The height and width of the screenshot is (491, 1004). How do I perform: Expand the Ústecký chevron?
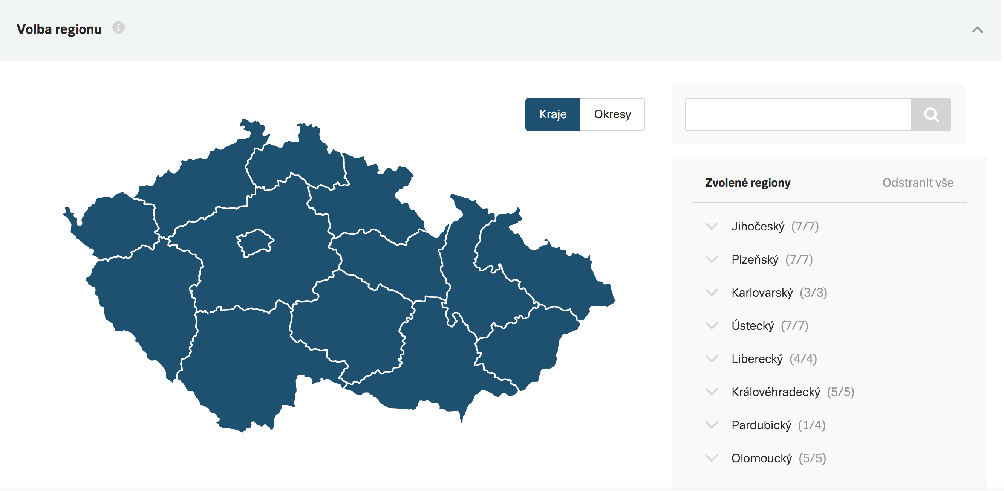click(x=712, y=326)
